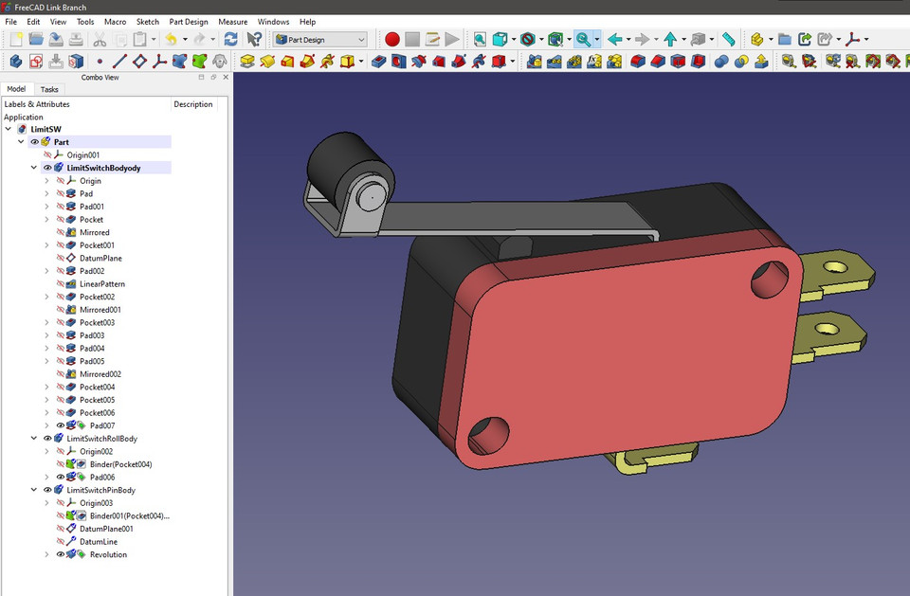Screen dimensions: 910x596
Task: Toggle visibility of Binder(Pocket004) item
Action: [x=63, y=464]
